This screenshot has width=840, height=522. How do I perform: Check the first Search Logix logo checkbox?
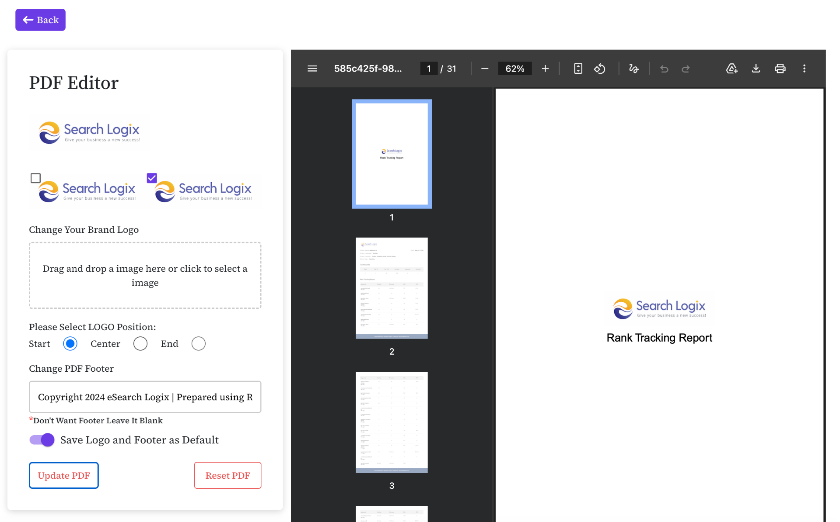click(35, 178)
